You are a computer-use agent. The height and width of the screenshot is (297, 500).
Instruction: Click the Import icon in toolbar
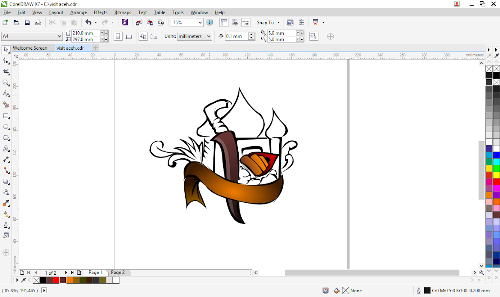[x=139, y=23]
